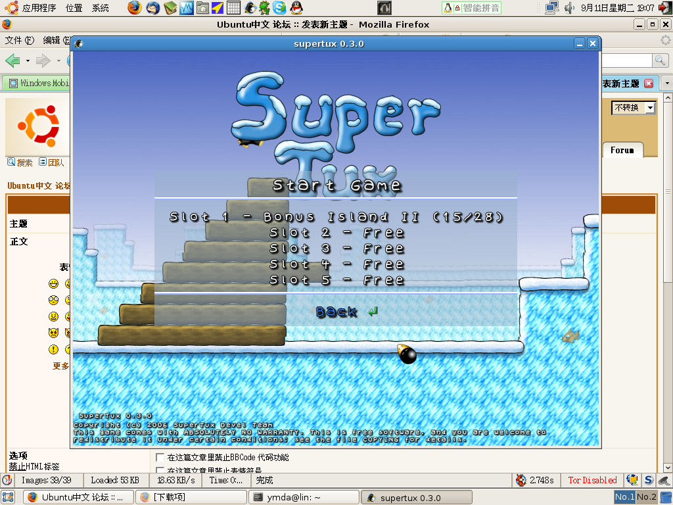Click the 2.748s load-time status entry

point(536,480)
